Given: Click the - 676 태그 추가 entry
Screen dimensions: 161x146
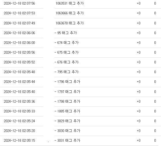Looking at the screenshot, I should pyautogui.click(x=66, y=62).
